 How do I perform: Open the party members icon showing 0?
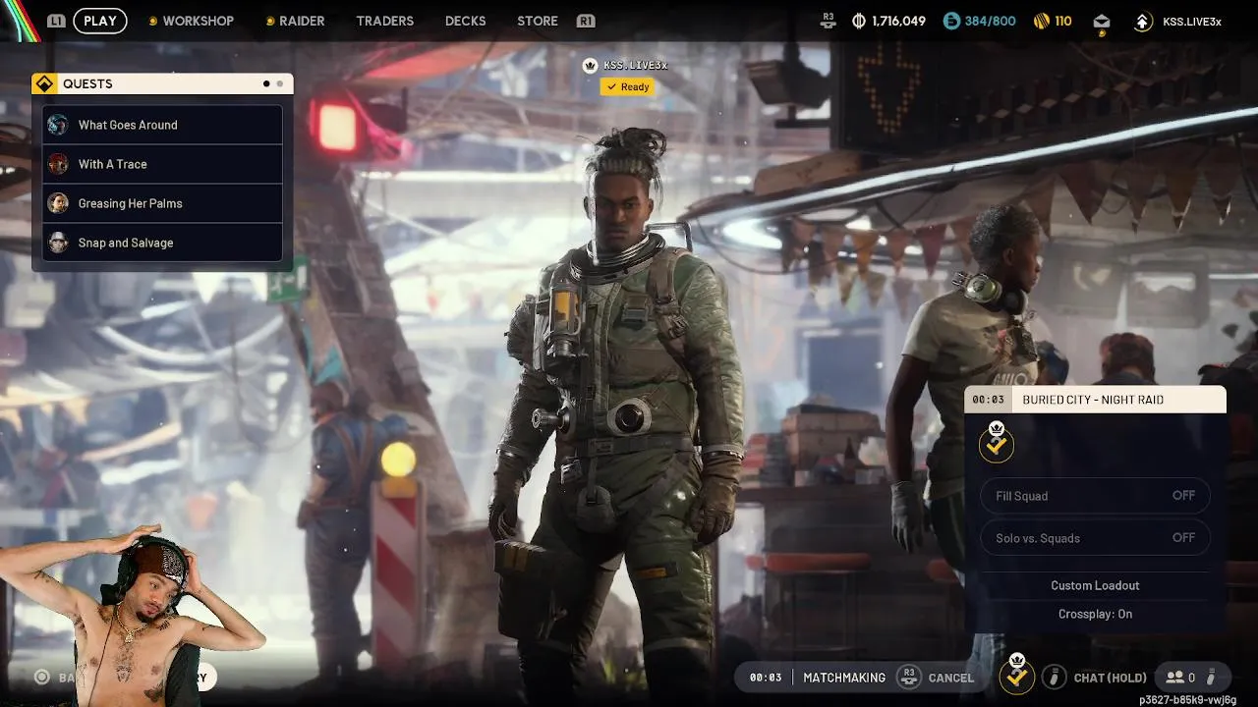[1181, 677]
